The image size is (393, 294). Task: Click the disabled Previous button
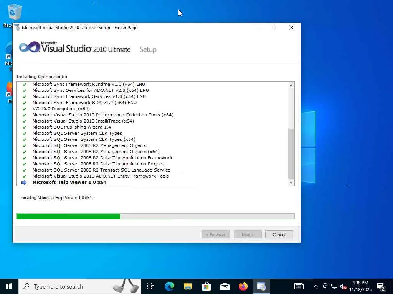[216, 235]
